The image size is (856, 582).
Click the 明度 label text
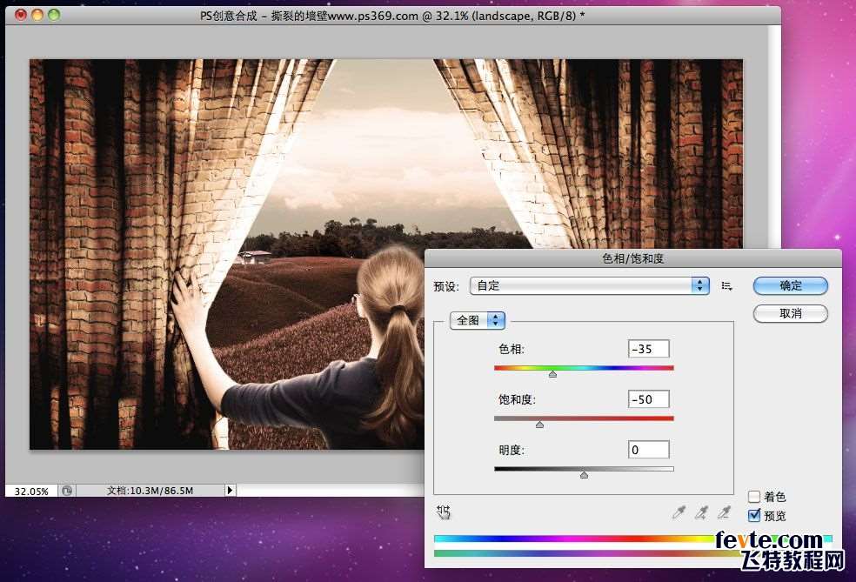511,450
